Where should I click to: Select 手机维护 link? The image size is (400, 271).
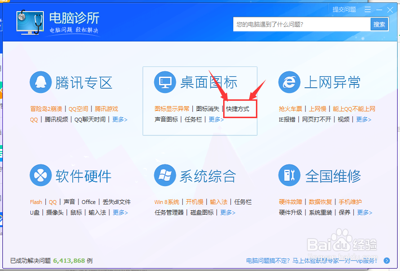[350, 202]
